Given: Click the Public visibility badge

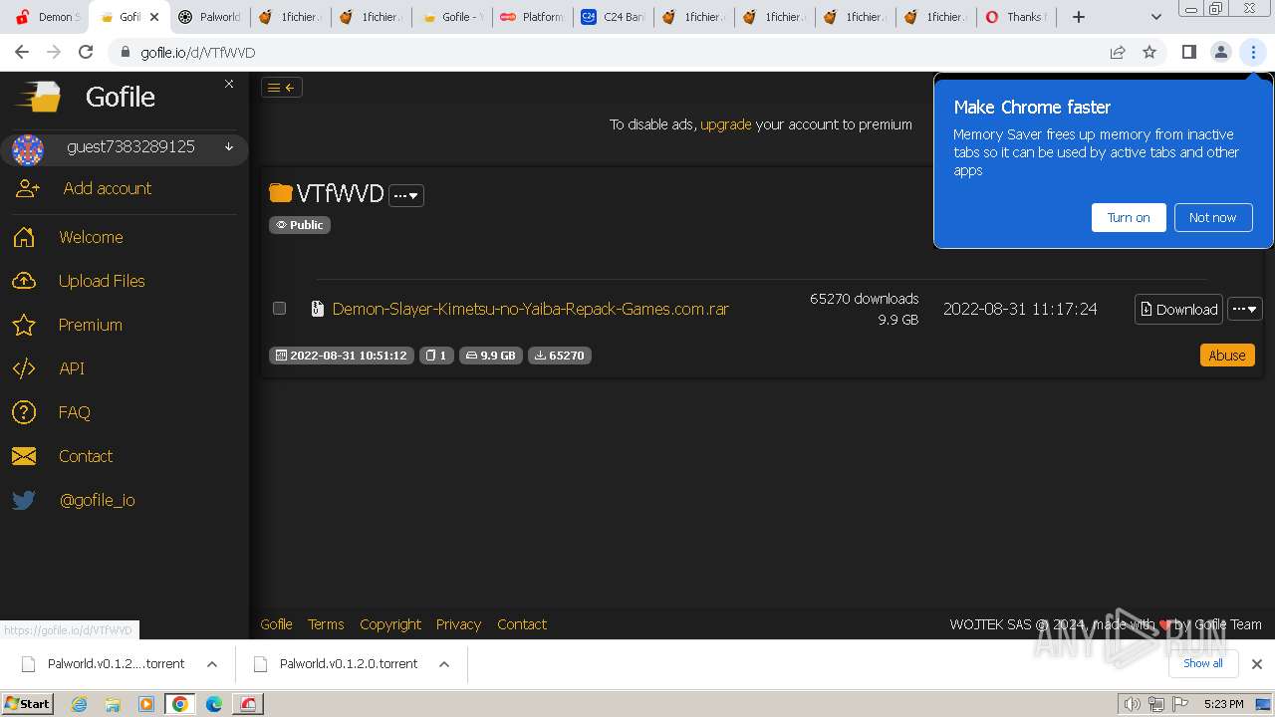Looking at the screenshot, I should (x=300, y=225).
